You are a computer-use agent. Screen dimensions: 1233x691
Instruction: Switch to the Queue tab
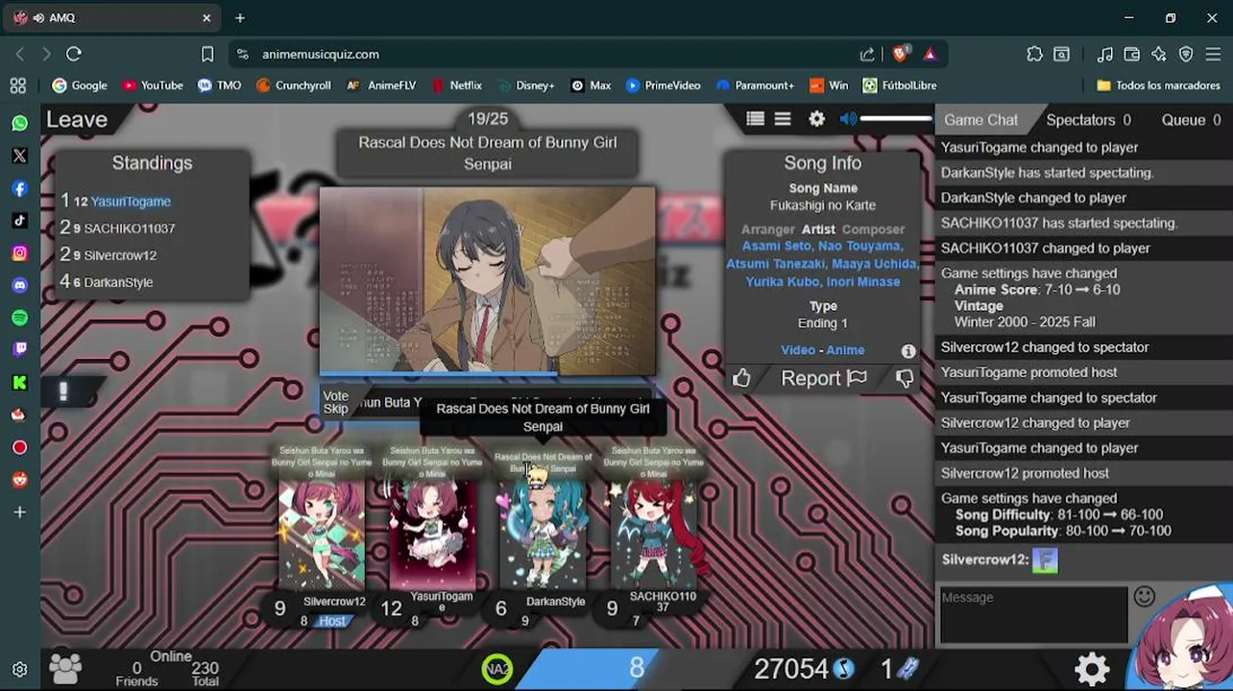(x=1191, y=120)
